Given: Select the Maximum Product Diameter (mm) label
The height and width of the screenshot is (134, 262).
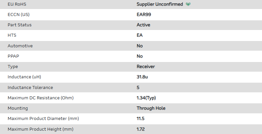Looking at the screenshot, I should pyautogui.click(x=43, y=119).
